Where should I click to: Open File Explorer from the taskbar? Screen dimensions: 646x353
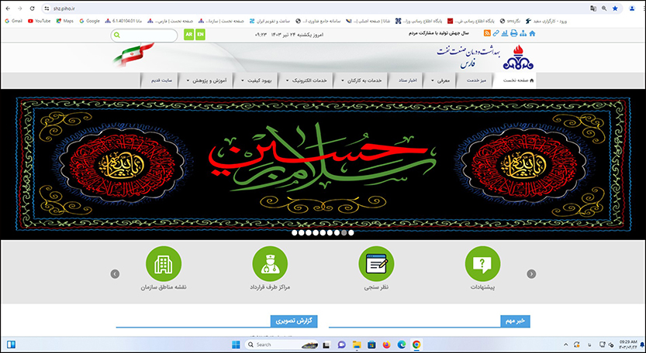click(x=357, y=344)
